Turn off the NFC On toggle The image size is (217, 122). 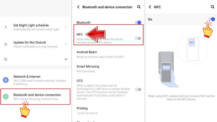[x=212, y=19]
